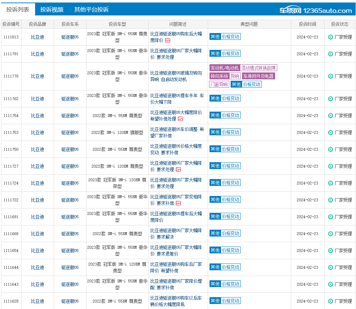Image resolution: width=356 pixels, height=309 pixels.
Task: Click the gear icon next to 厂家受理 for 1111628
Action: [330, 301]
